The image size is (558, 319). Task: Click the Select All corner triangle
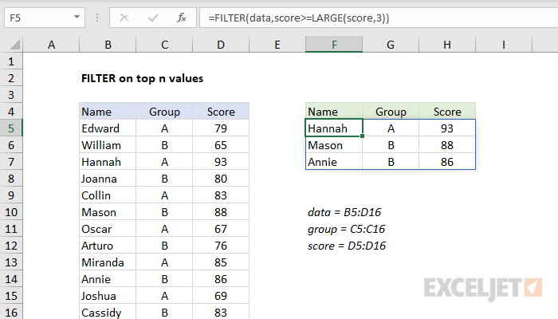[14, 45]
